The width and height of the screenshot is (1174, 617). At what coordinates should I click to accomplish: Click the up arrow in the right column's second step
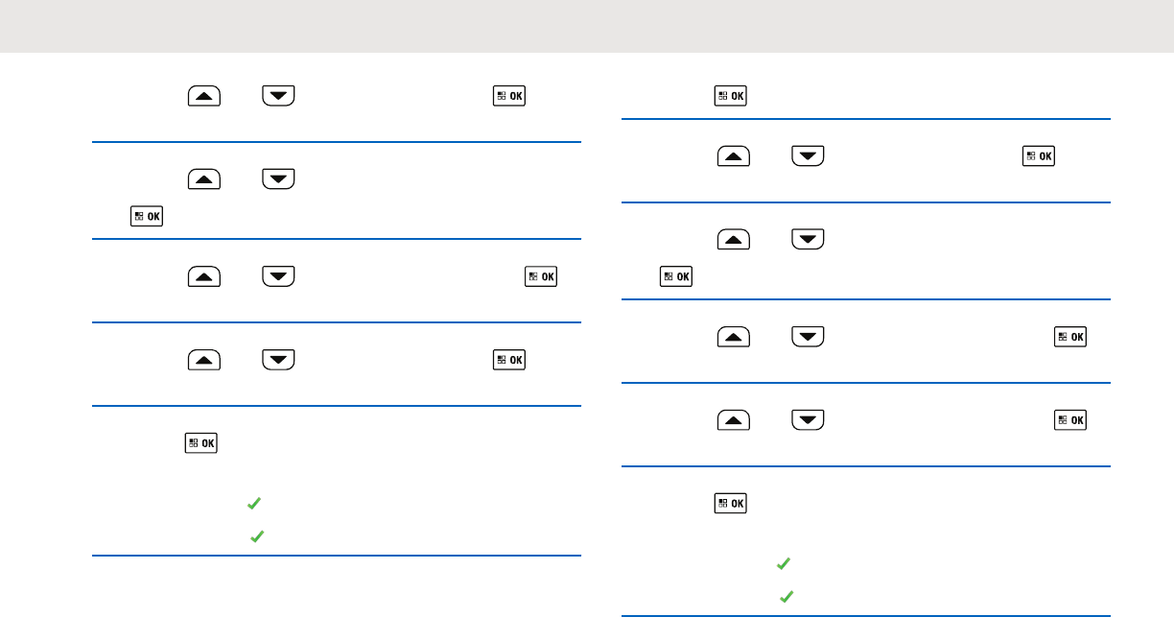734,155
